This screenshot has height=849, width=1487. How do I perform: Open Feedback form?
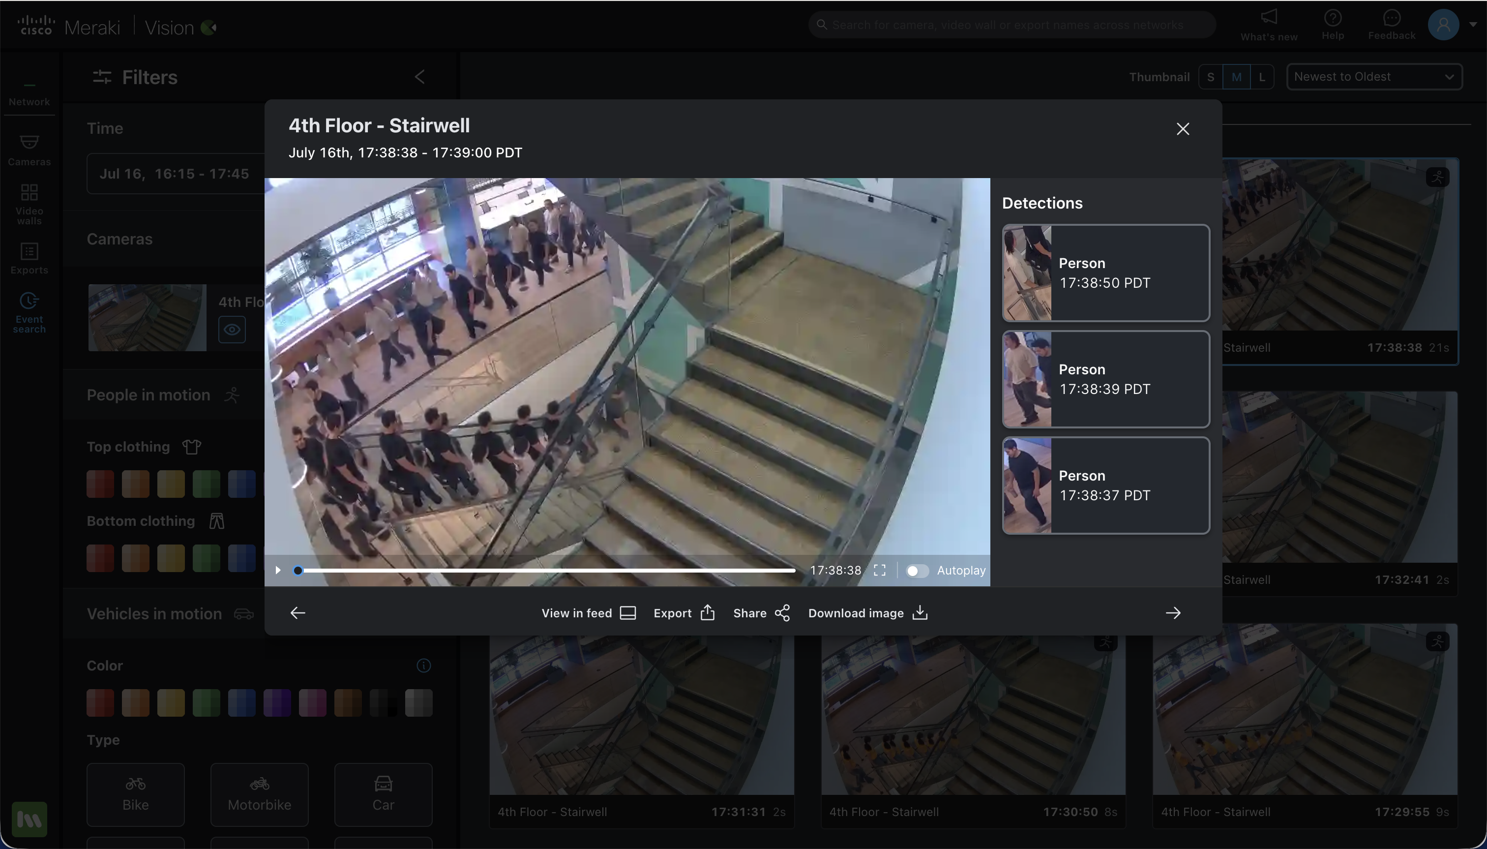coord(1392,25)
